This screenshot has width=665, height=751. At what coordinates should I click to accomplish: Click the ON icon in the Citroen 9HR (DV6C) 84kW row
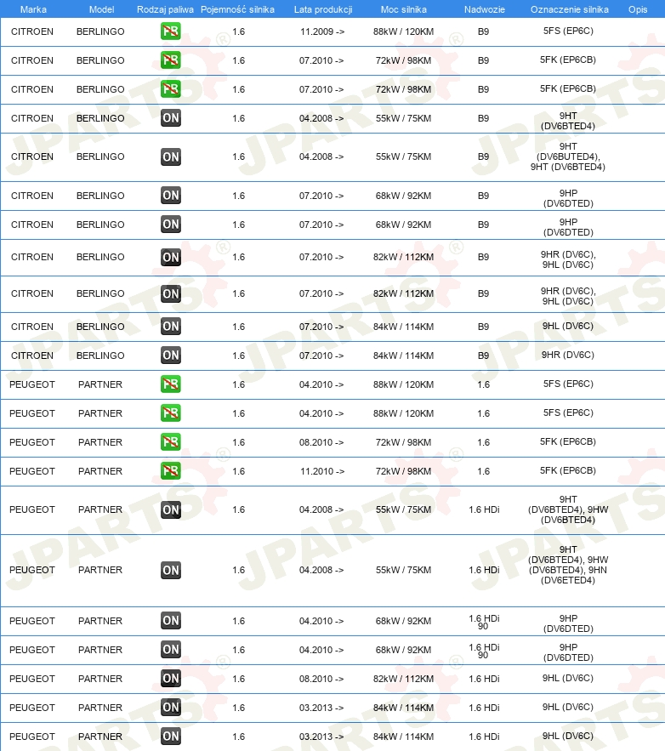[x=170, y=356]
